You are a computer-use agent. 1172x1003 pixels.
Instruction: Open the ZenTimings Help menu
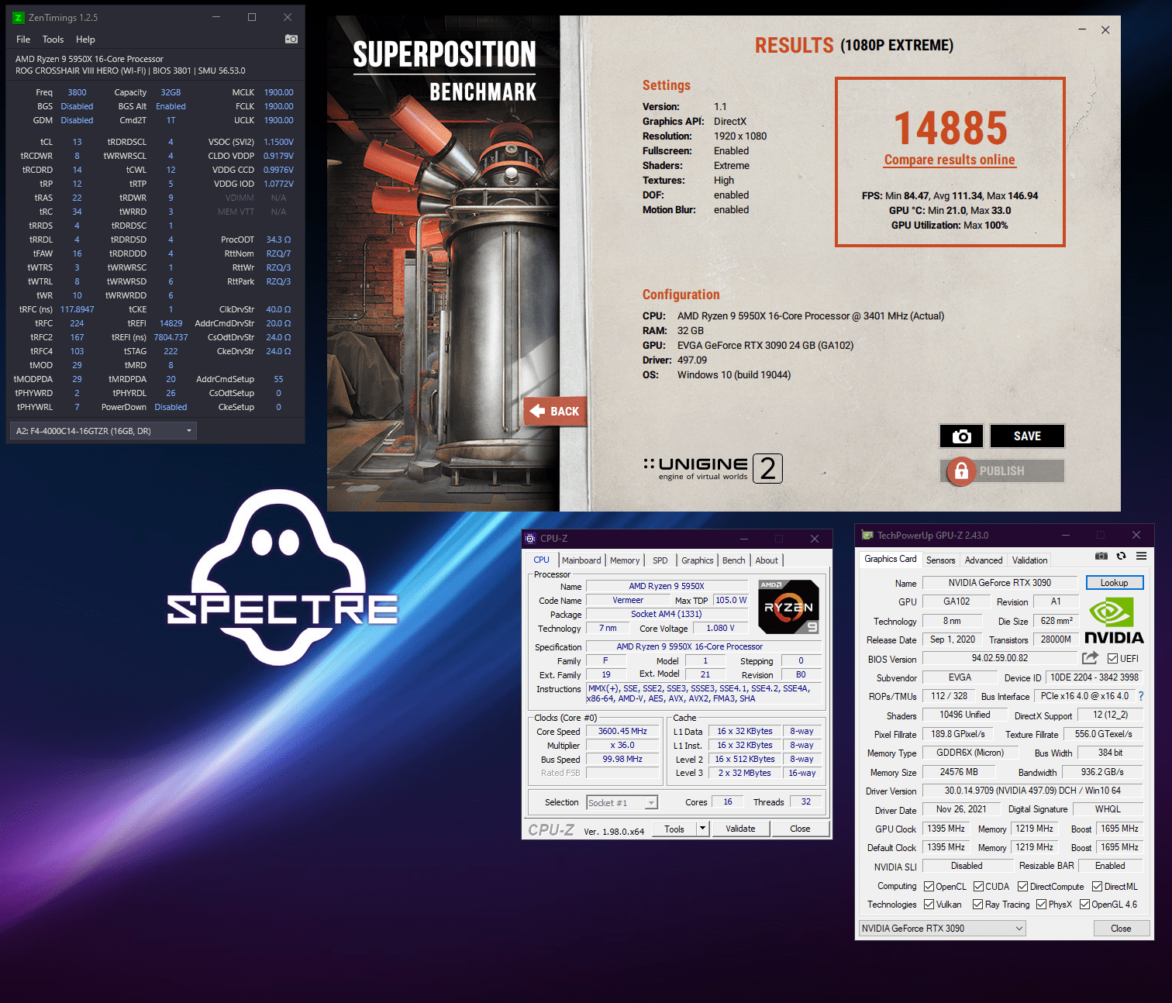85,40
